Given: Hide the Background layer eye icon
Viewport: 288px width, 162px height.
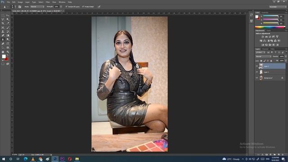Looking at the screenshot, I should pos(257,78).
